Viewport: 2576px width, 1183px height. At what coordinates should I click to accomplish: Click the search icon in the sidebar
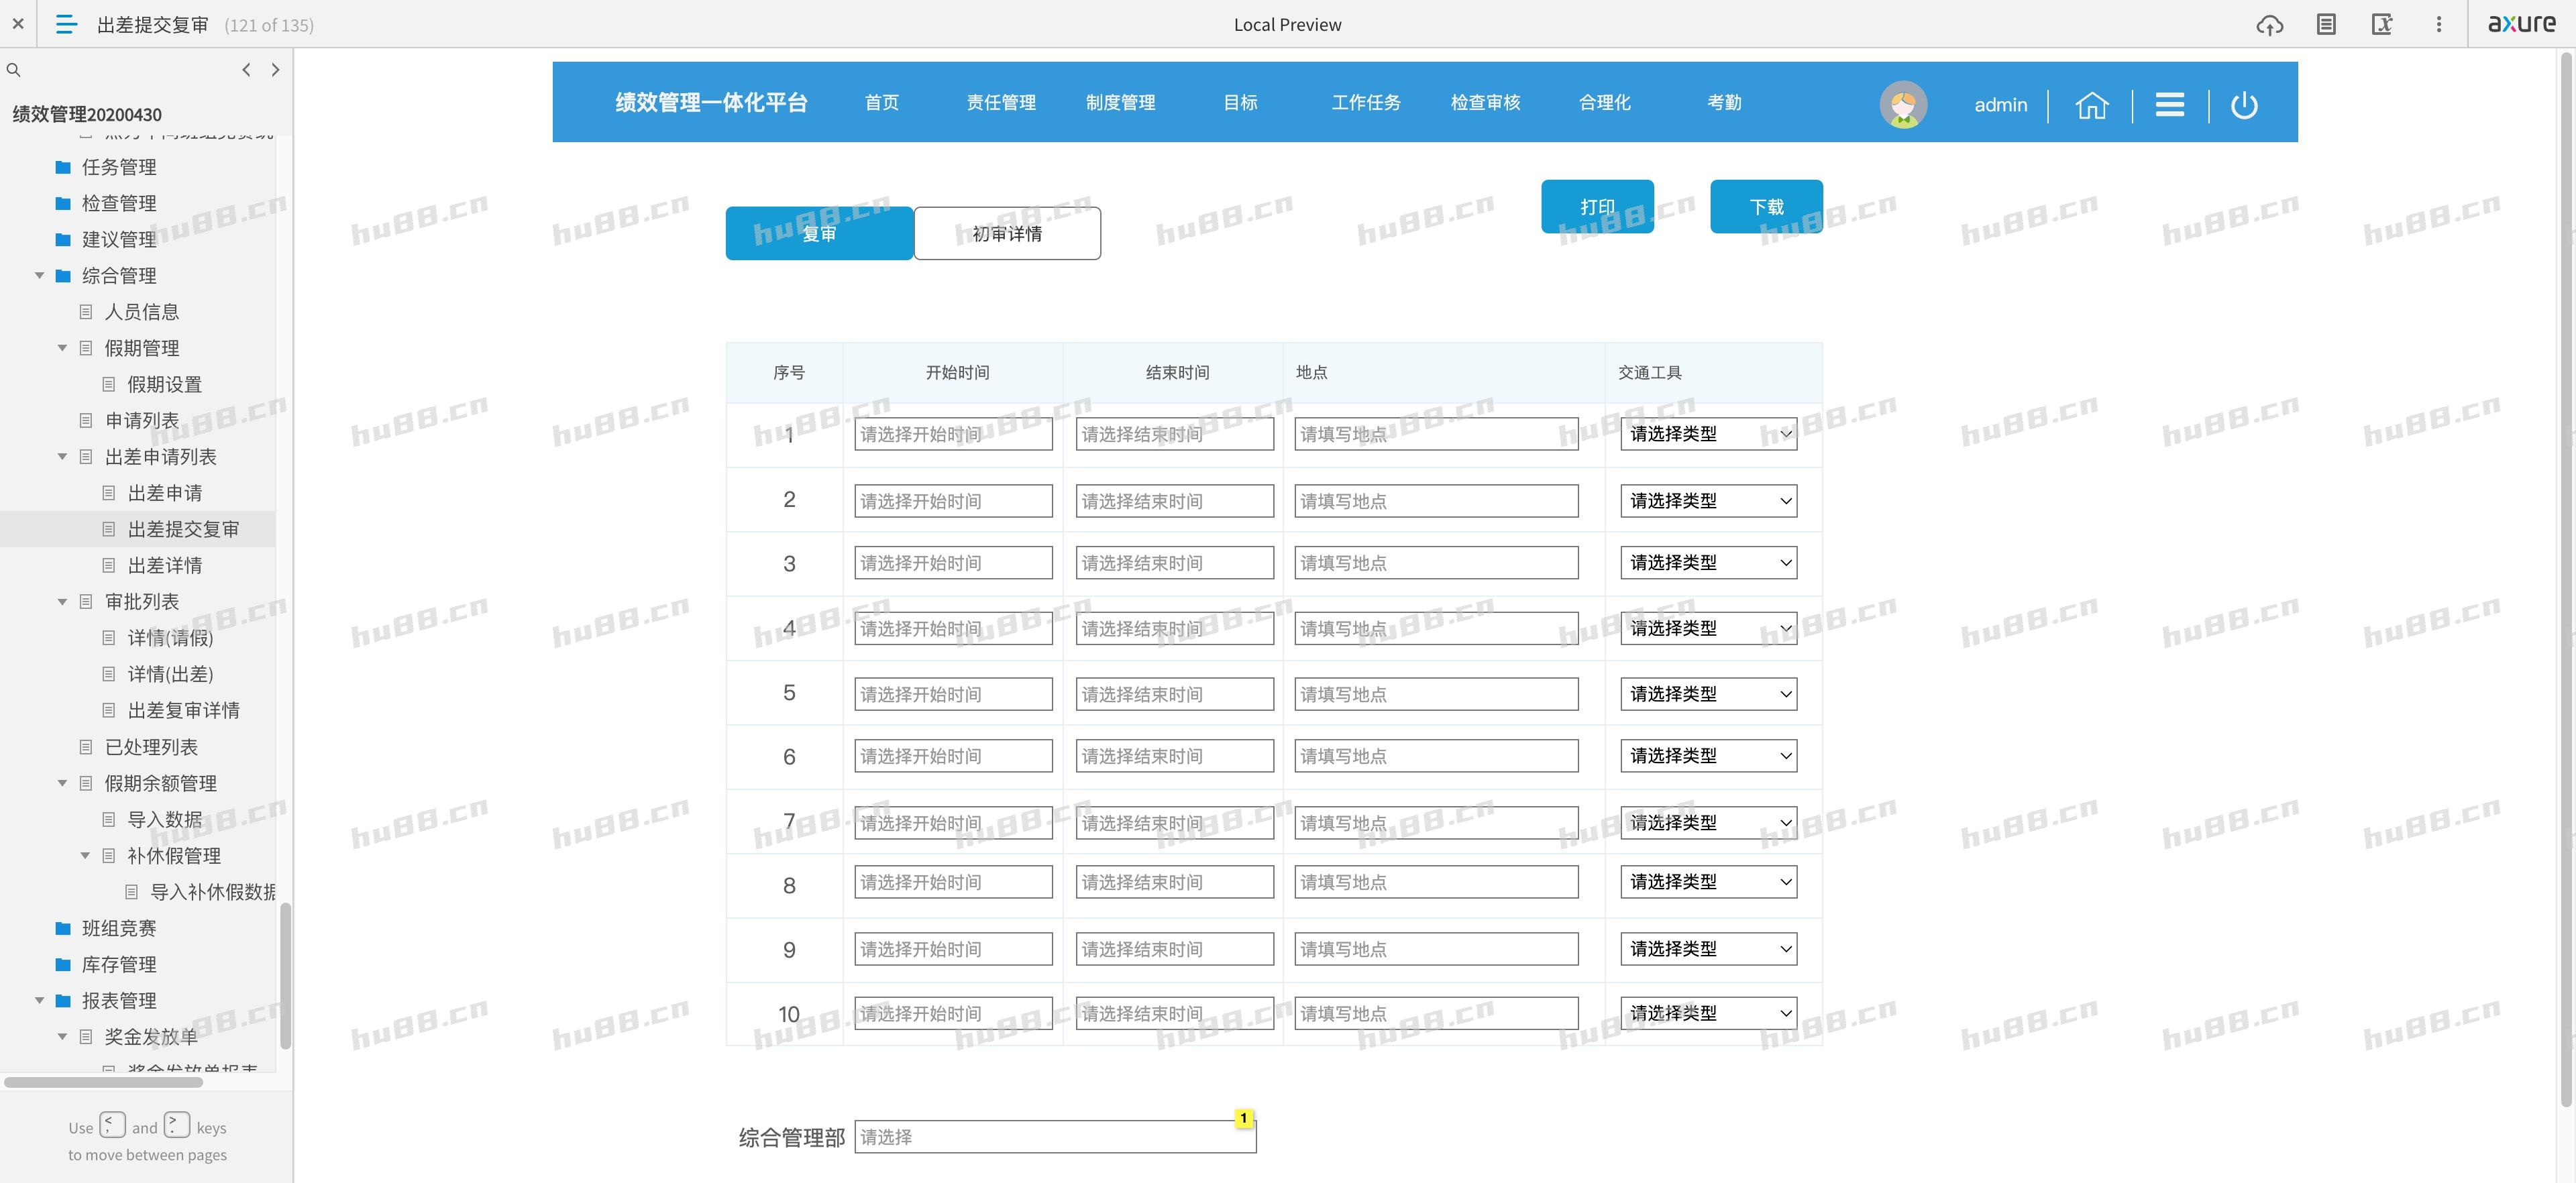(x=13, y=70)
